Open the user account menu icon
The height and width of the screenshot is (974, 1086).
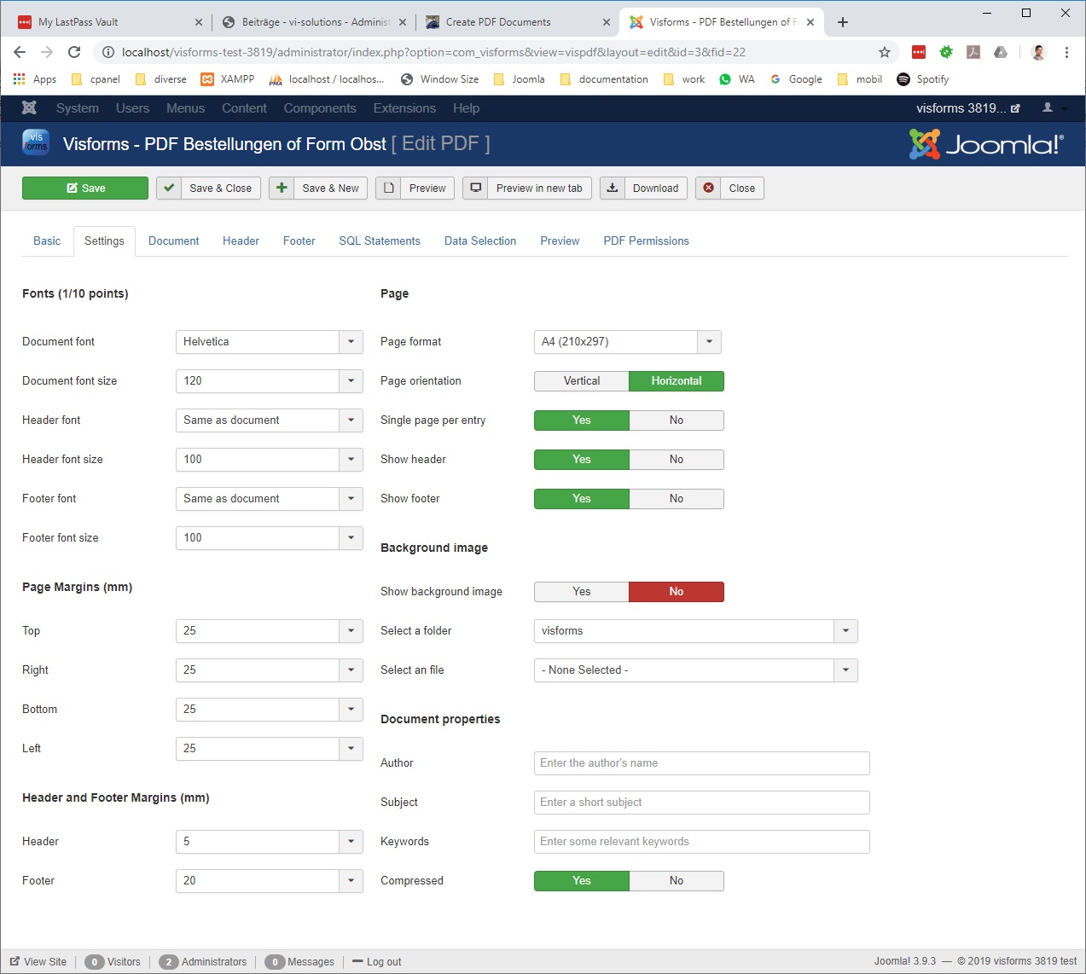1048,108
